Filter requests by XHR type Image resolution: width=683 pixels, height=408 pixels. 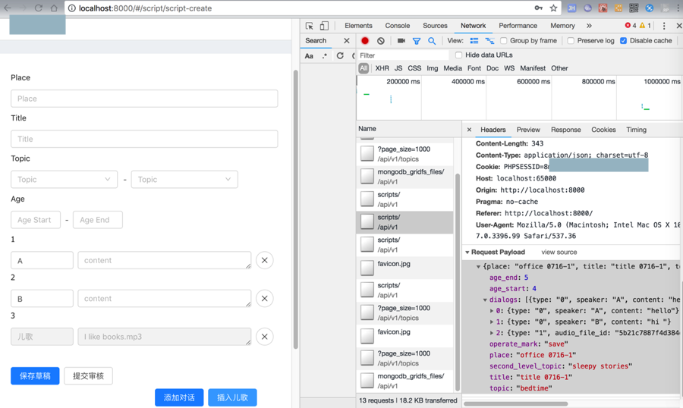[x=382, y=68]
